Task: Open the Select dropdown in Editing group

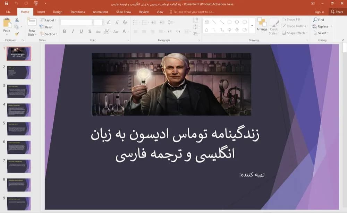Action: pos(321,33)
